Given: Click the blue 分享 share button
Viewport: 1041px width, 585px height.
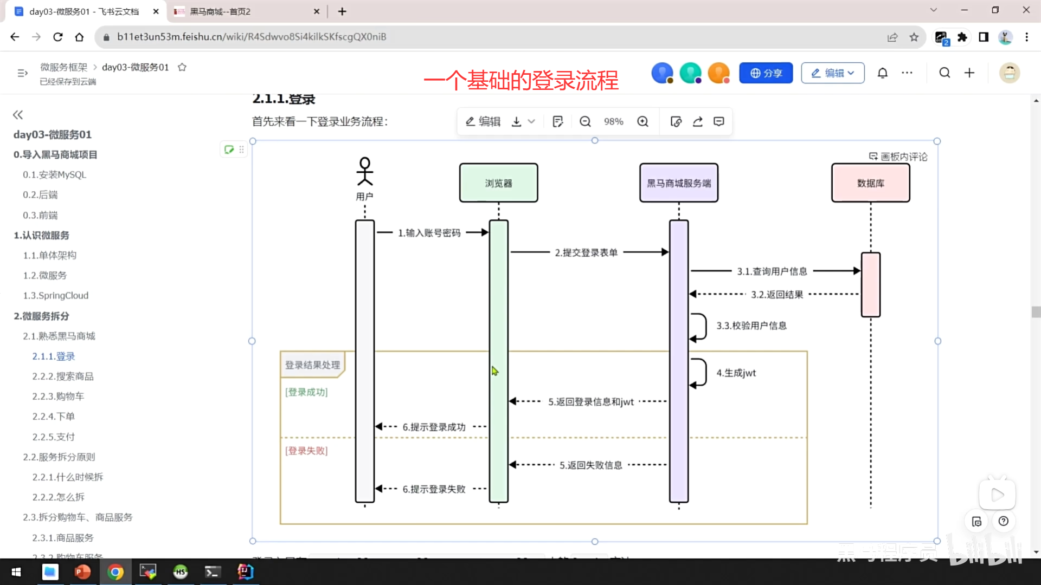Looking at the screenshot, I should tap(766, 73).
